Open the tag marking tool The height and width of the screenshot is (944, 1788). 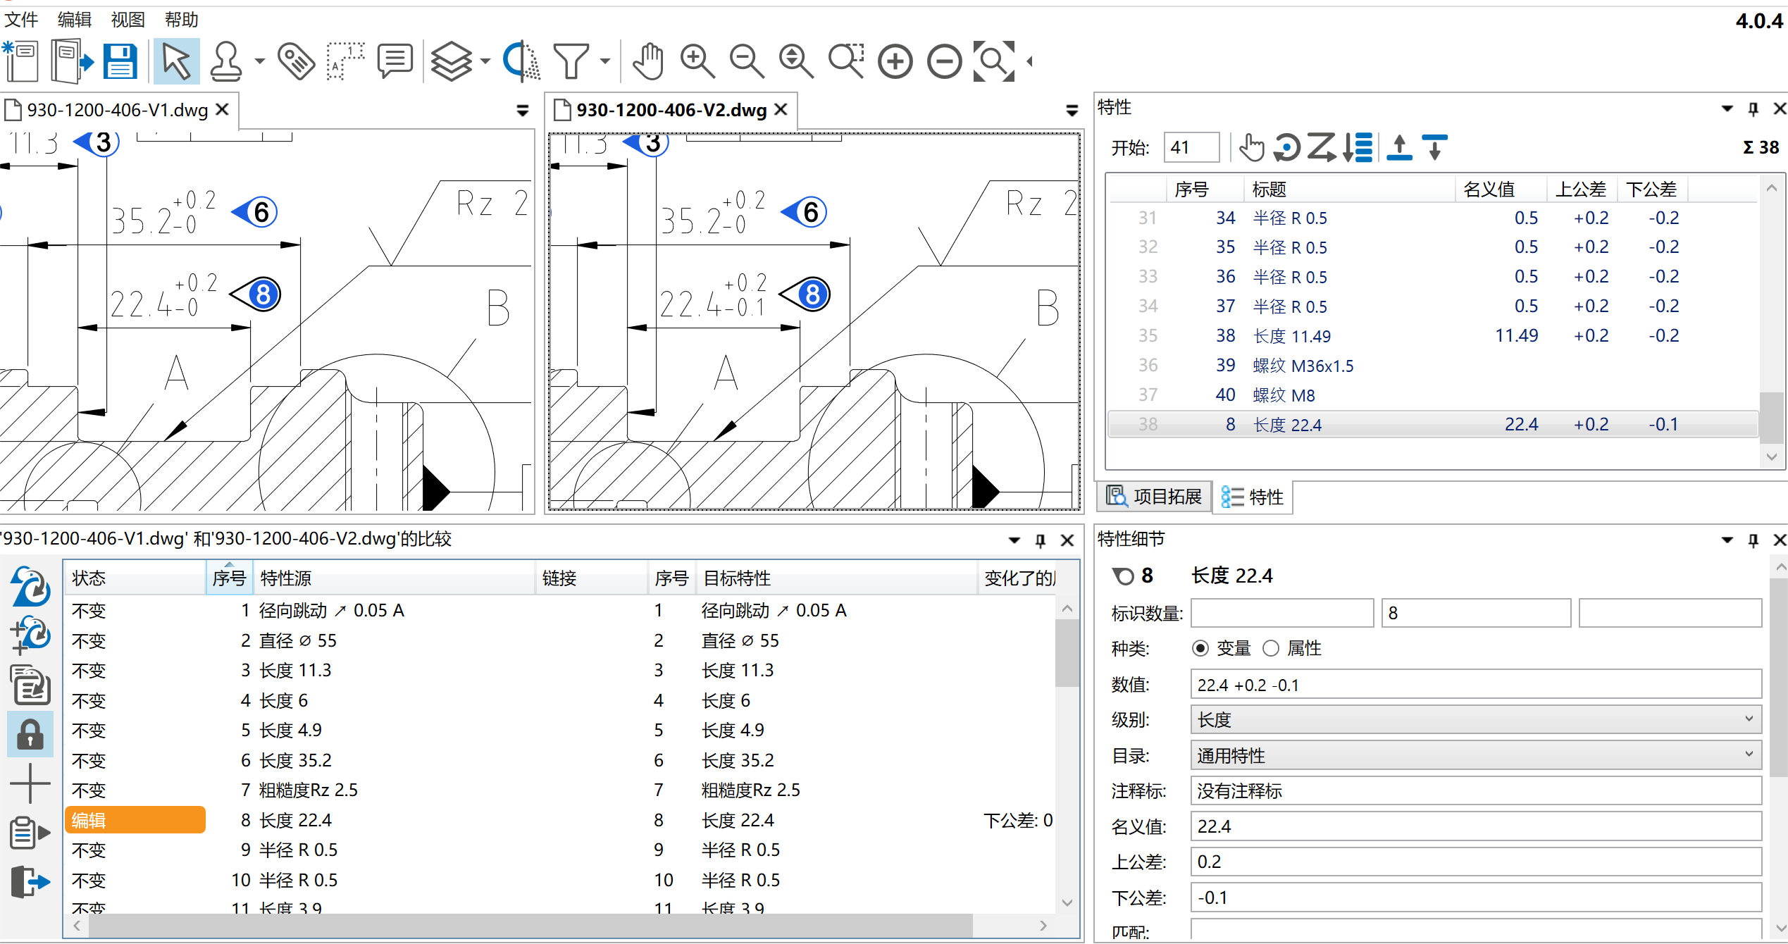(296, 61)
